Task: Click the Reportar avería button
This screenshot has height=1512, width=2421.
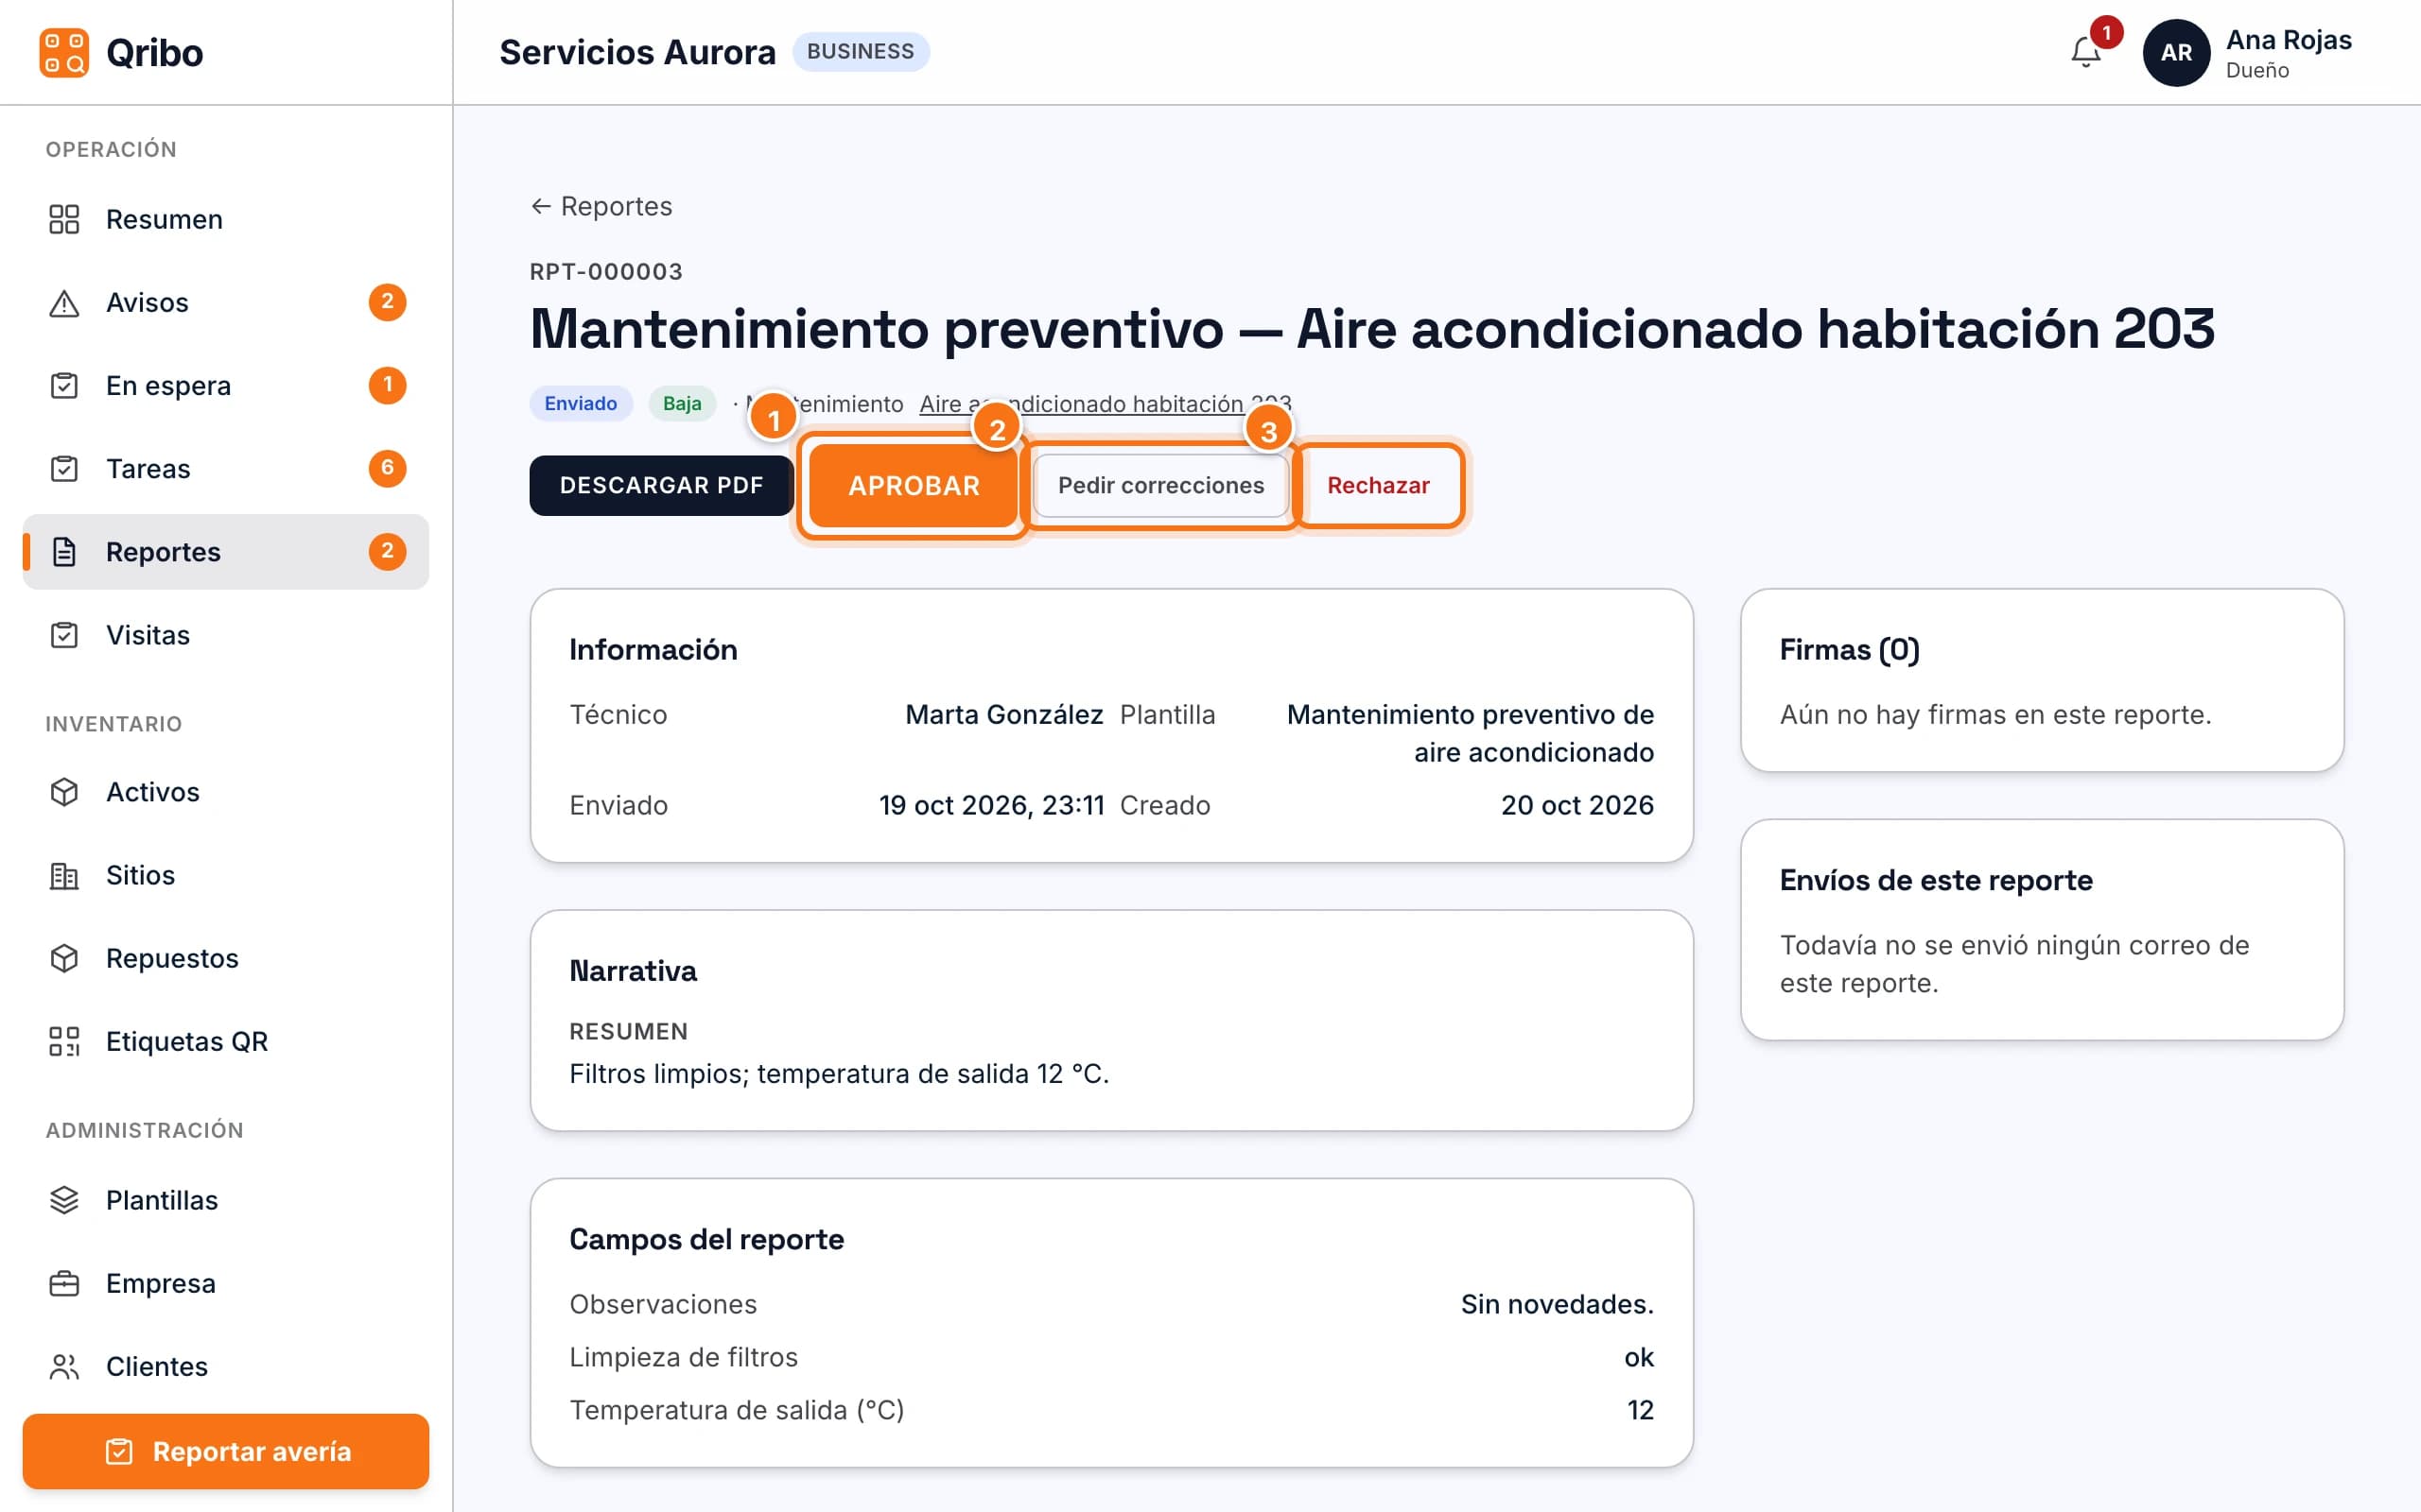Action: 226,1450
